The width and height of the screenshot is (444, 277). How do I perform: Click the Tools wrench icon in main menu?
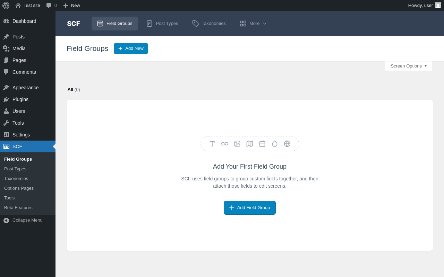tap(6, 123)
